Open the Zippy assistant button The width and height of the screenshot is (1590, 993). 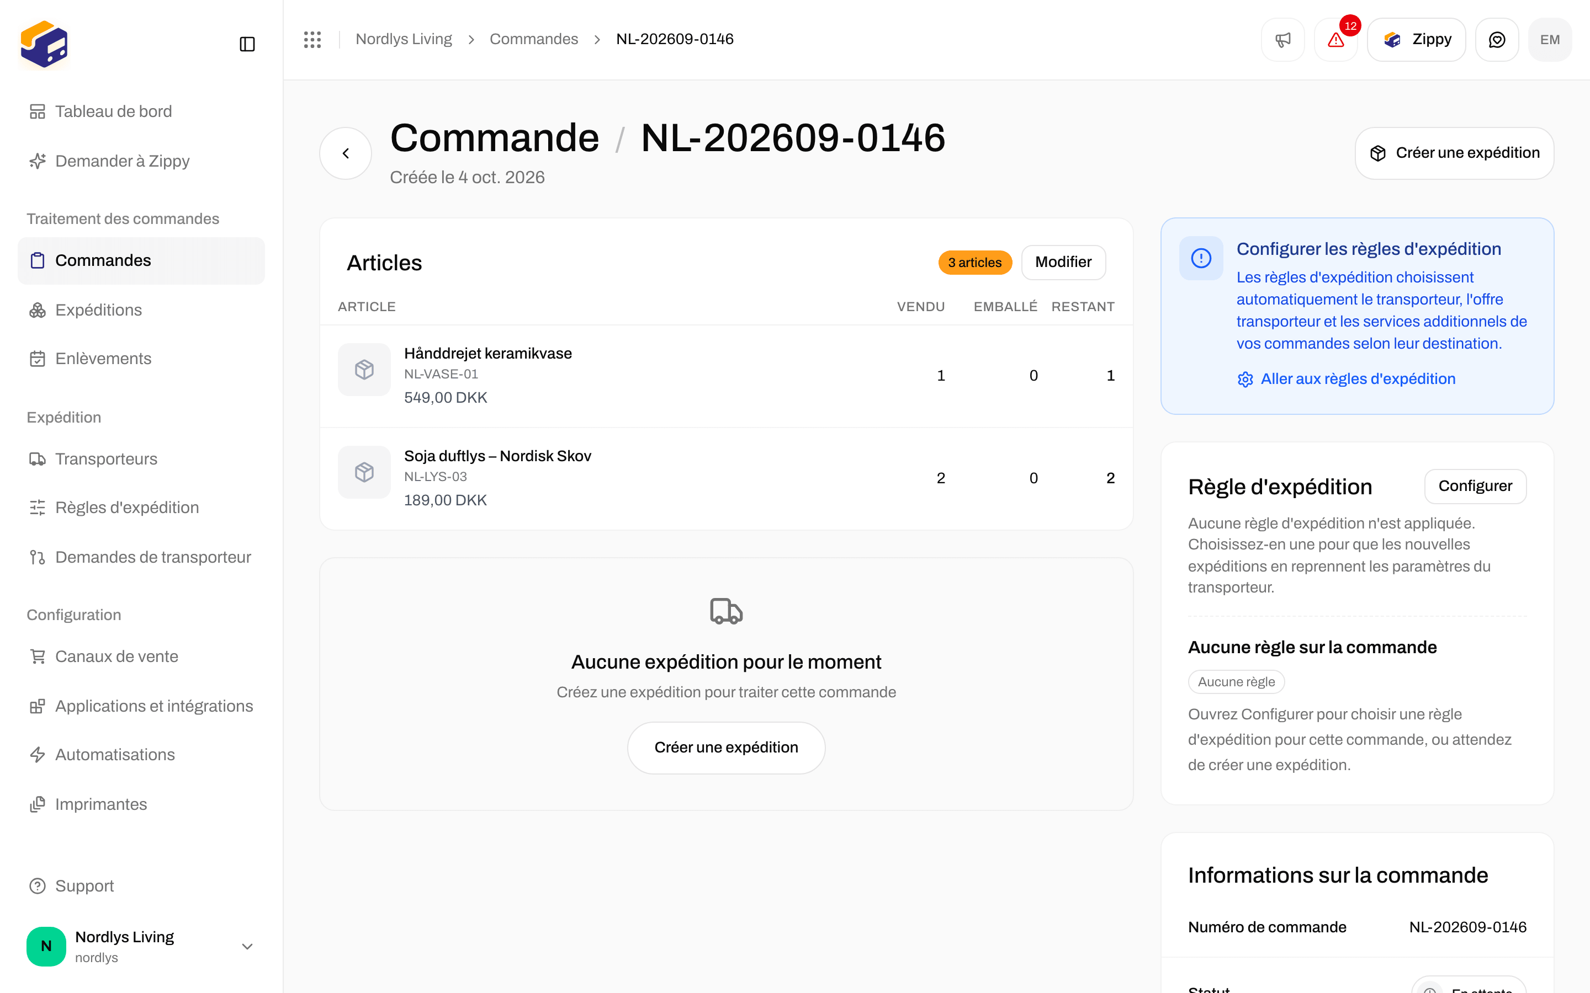tap(1417, 39)
